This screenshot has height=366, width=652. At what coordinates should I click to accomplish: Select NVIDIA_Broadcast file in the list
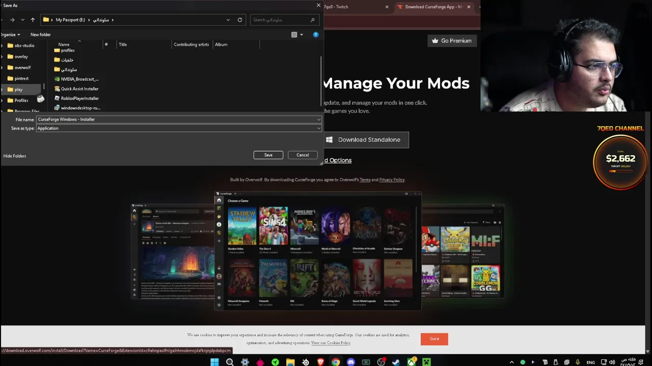click(76, 79)
